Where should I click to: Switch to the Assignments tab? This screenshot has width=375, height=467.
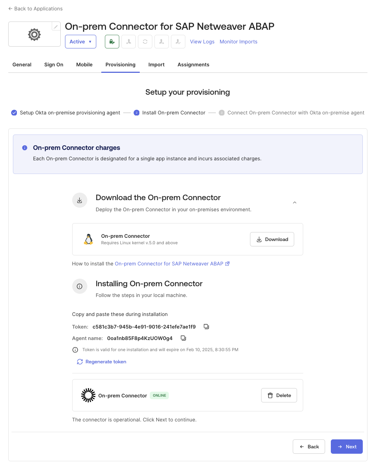coord(193,65)
